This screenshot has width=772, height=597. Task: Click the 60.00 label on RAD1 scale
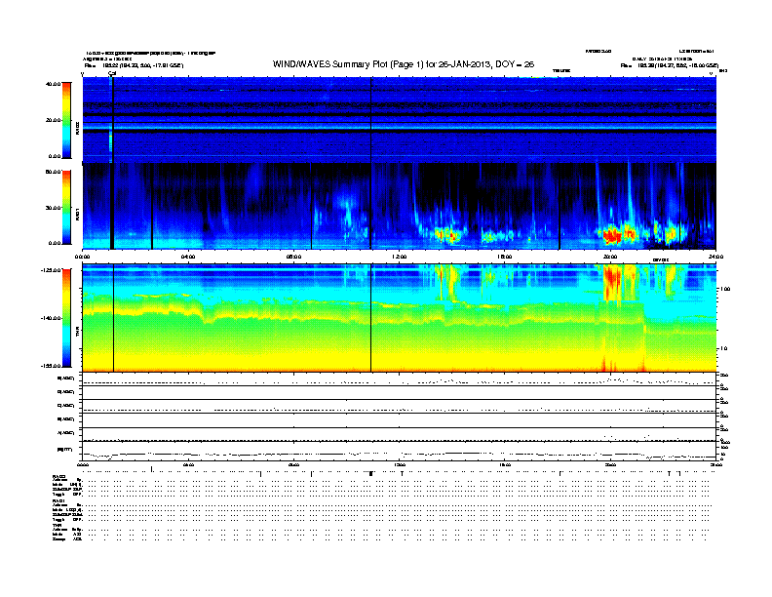(x=53, y=172)
